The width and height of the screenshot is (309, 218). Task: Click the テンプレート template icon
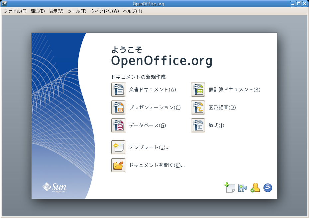(x=118, y=147)
